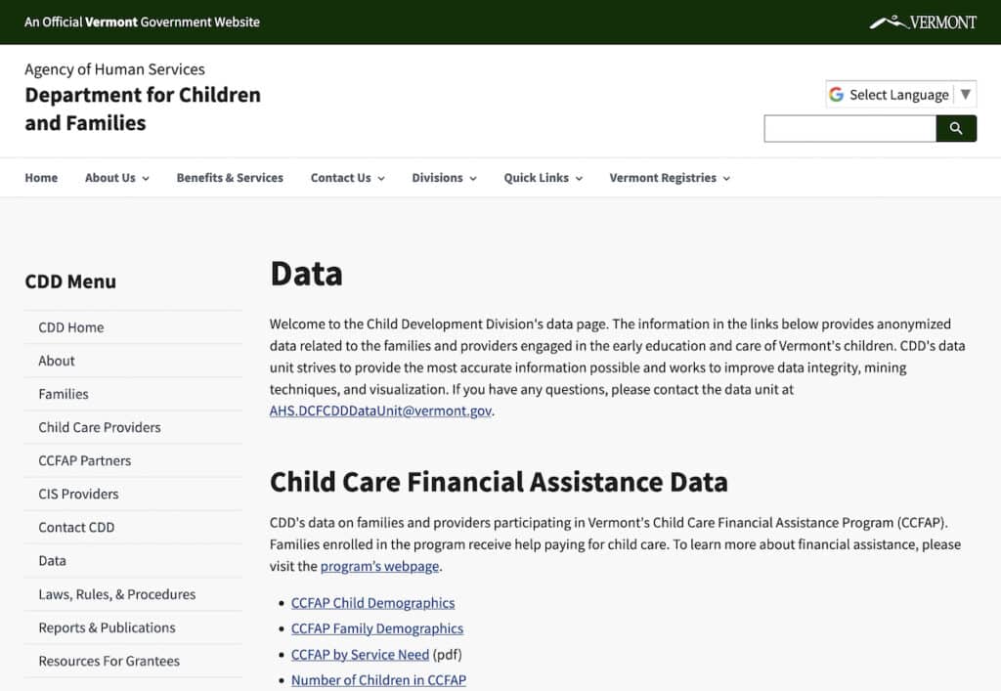Expand the Divisions navigation dropdown
This screenshot has width=1001, height=691.
(x=444, y=178)
